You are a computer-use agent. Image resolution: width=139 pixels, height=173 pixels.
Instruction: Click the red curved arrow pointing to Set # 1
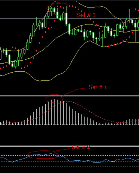click(73, 91)
